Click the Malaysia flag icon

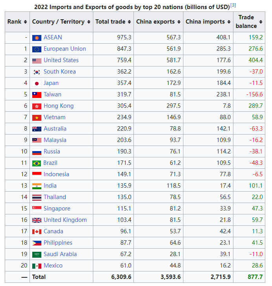(37, 140)
